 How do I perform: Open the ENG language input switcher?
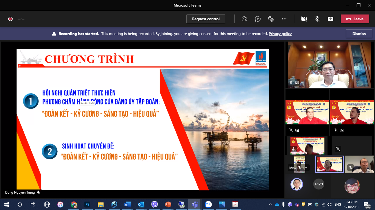[x=338, y=205]
